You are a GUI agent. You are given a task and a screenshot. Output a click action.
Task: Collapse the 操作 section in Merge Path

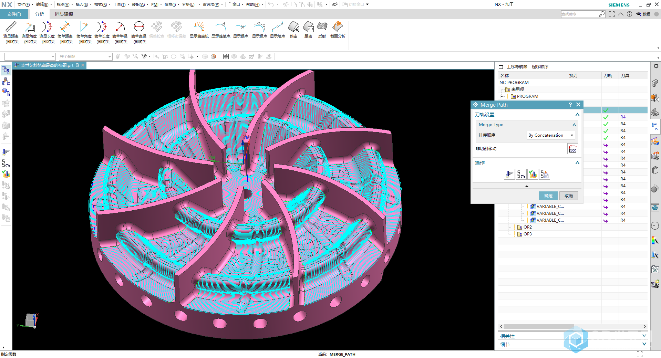[577, 162]
